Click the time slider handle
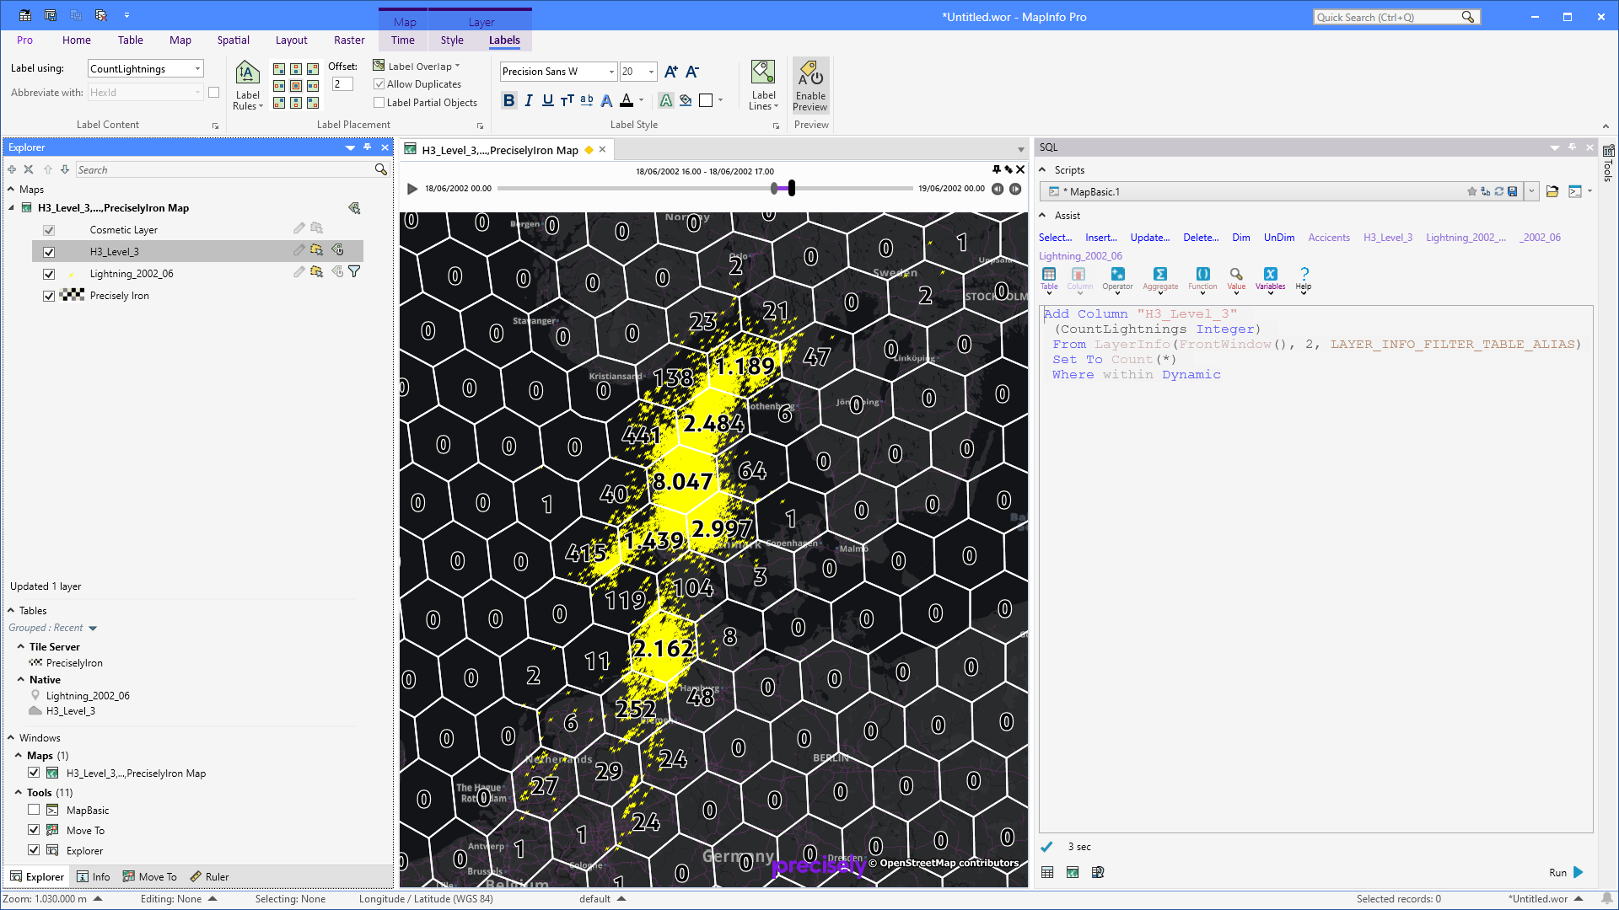 pyautogui.click(x=791, y=189)
